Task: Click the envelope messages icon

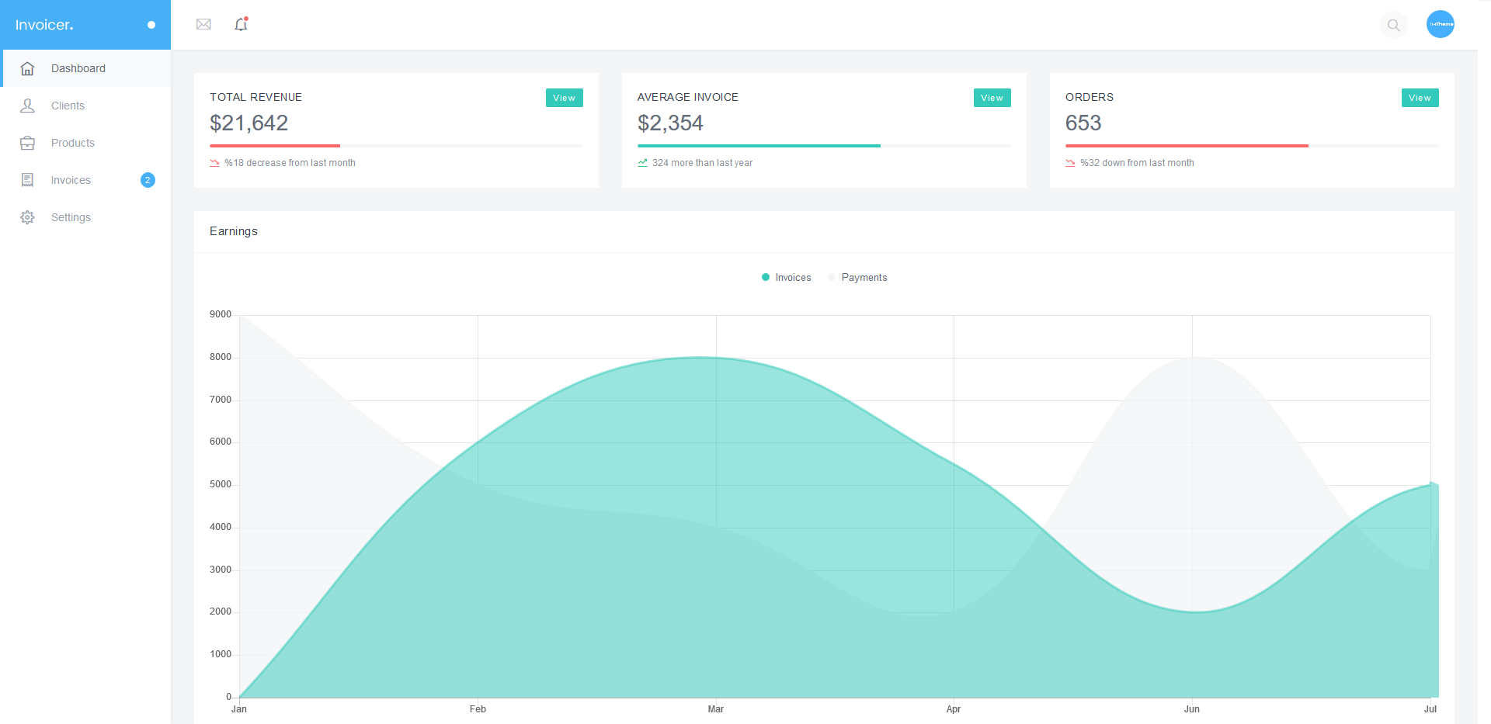Action: click(203, 25)
